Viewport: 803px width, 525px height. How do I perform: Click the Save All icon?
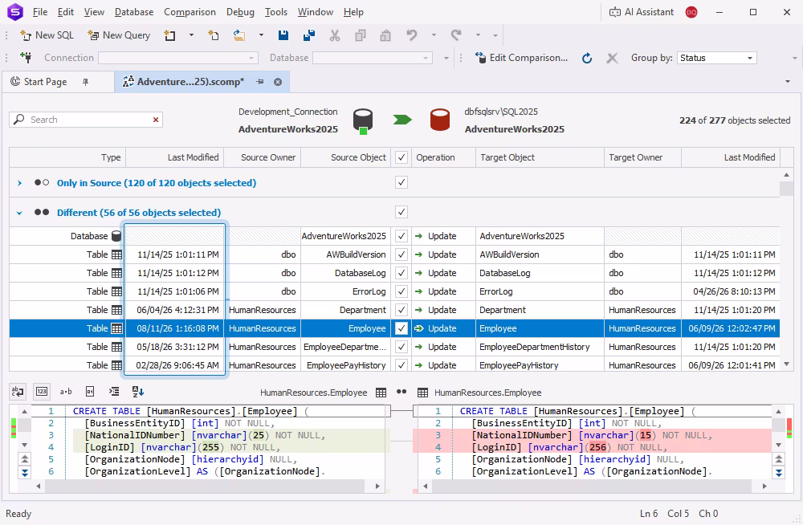click(309, 35)
